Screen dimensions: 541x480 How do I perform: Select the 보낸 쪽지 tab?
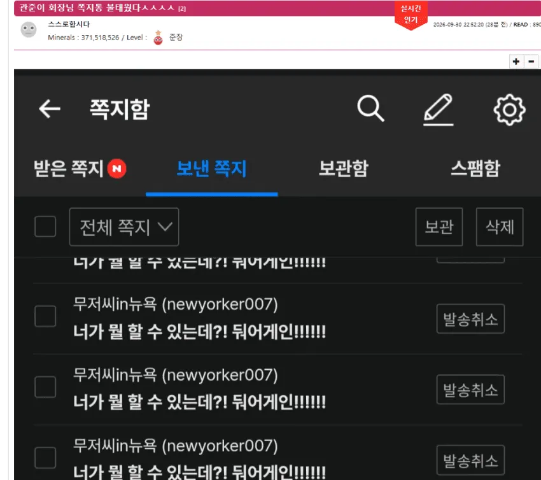(211, 169)
